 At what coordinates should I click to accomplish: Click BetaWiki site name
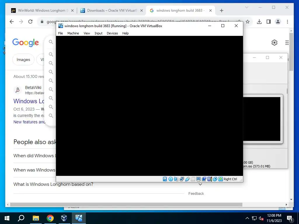click(x=33, y=87)
